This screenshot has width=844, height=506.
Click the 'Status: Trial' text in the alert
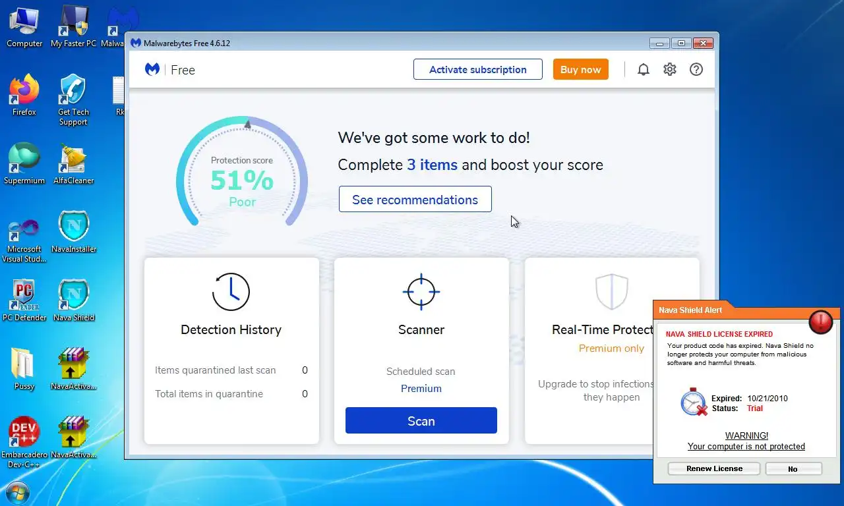737,408
